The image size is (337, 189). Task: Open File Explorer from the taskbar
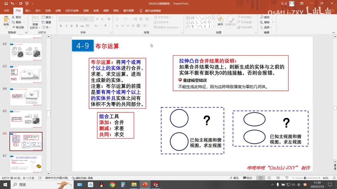coord(134,185)
